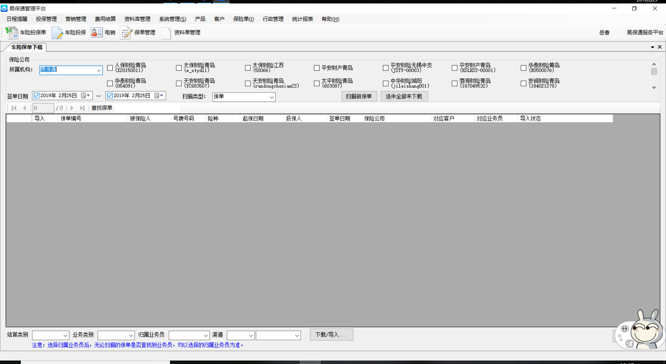Screen dimensions: 666x364
Task: Open the end date calendar dropdown
Action: (x=159, y=96)
